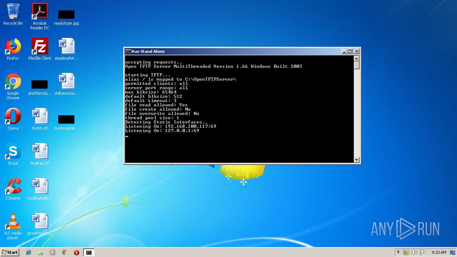
Task: Open the Recycle Bin desktop icon
Action: pos(13,14)
